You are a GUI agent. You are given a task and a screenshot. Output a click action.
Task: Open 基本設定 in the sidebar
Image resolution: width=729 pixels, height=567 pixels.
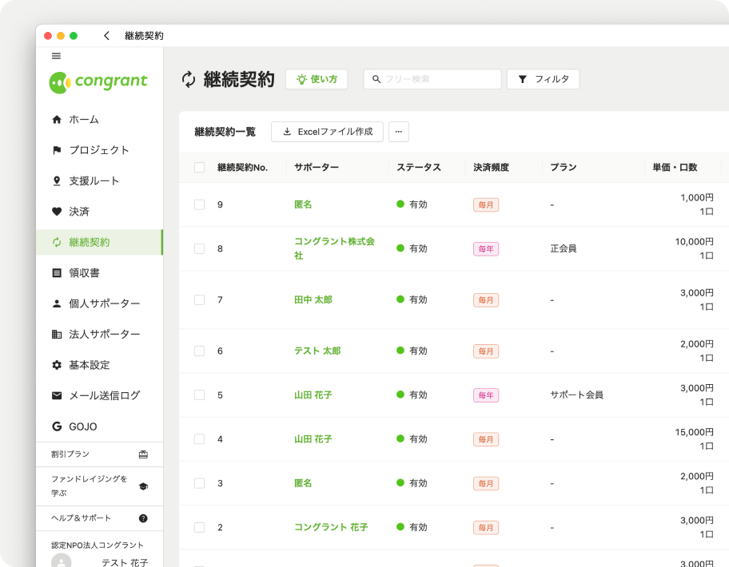99,365
